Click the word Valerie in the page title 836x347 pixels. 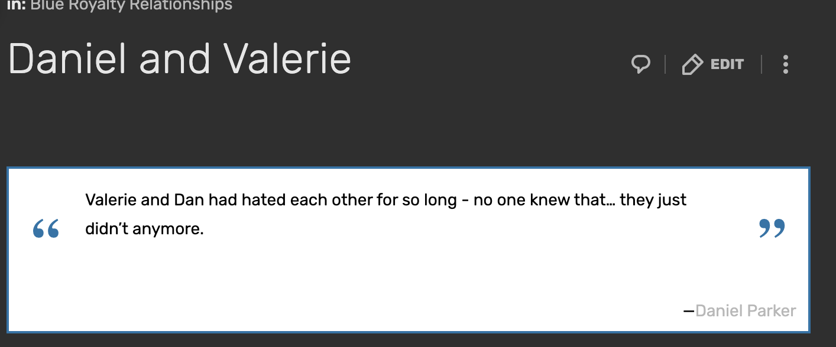288,59
